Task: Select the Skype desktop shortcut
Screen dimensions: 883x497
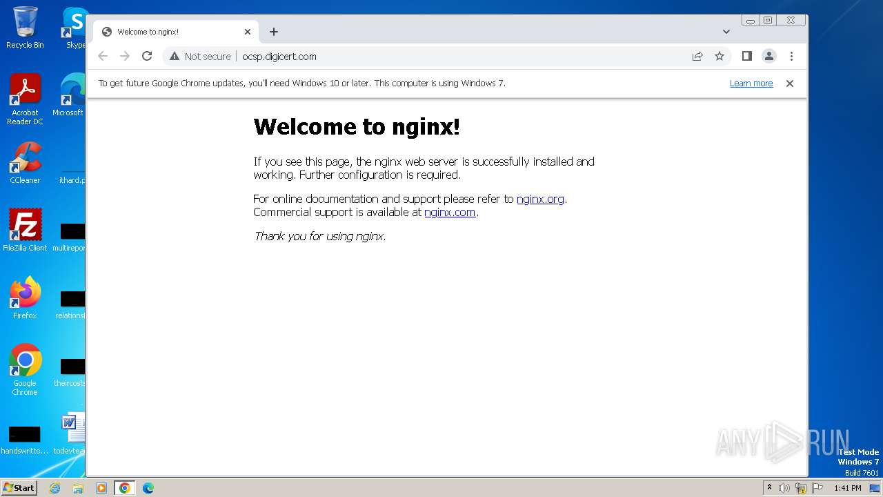Action: pos(75,28)
